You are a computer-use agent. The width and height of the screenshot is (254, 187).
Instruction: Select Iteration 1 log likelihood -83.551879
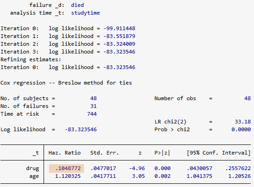119,36
